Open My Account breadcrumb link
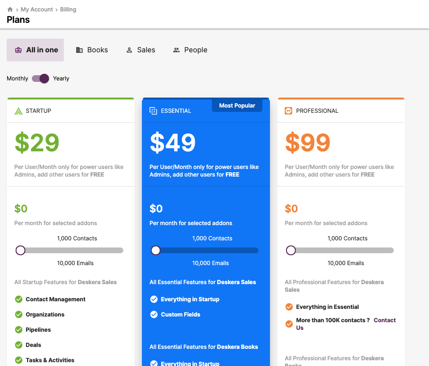429x366 pixels. (x=37, y=10)
